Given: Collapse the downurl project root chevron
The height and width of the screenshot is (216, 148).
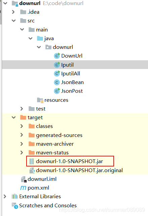Looking at the screenshot, I should pos(5,3).
